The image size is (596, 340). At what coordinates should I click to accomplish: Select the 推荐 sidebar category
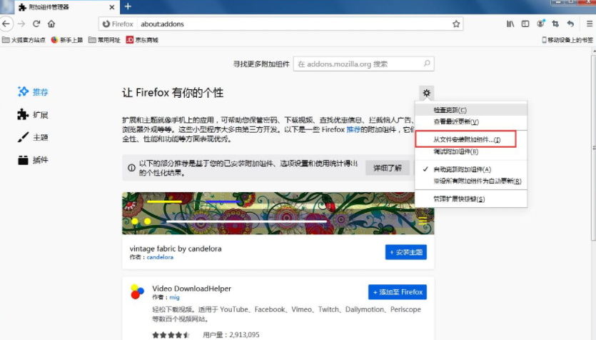33,91
